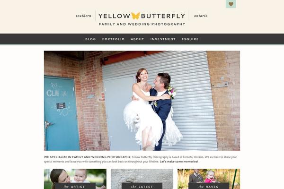
Task: Click the 'the Raves' label banner
Action: pos(209,186)
